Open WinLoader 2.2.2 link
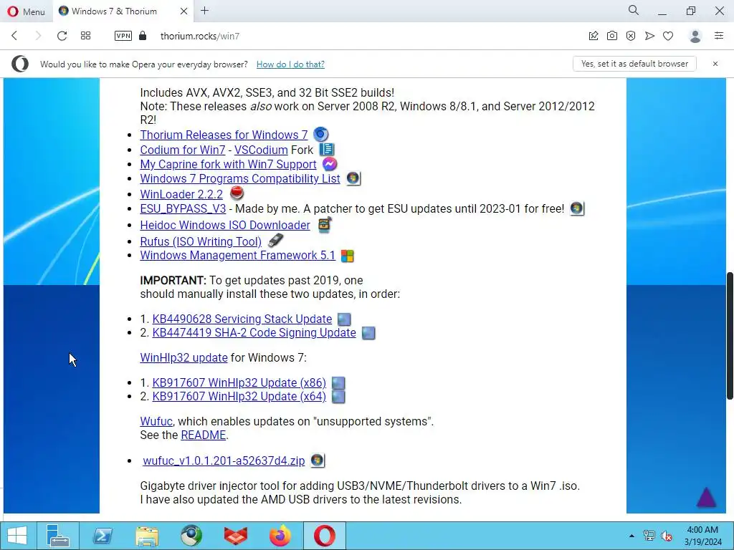The width and height of the screenshot is (734, 550). click(x=181, y=194)
